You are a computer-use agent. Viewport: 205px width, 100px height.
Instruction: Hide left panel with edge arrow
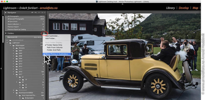pos(1,68)
